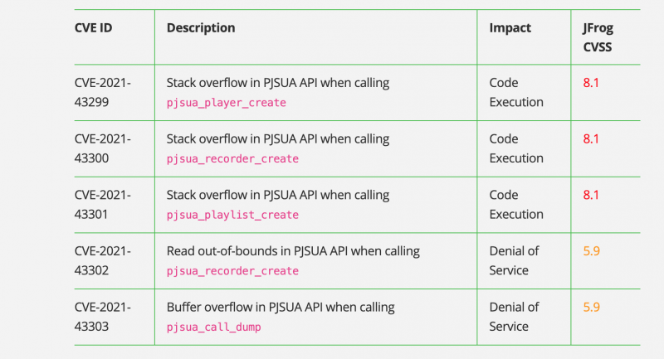Click the 8.1 score for CVE-2021-43300
The width and height of the screenshot is (664, 359).
coord(591,139)
